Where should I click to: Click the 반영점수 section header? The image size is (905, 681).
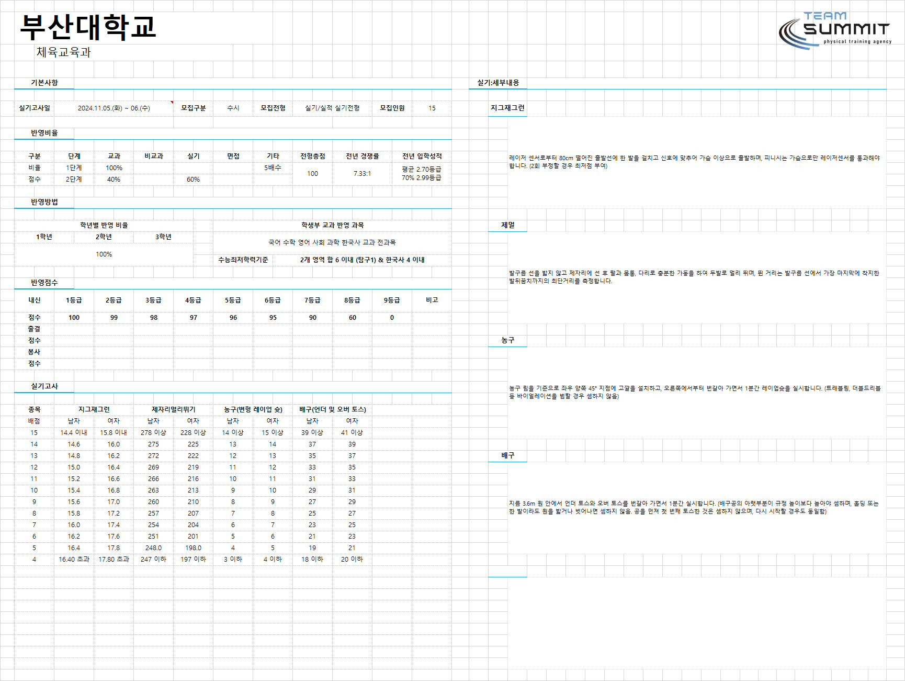coord(44,283)
